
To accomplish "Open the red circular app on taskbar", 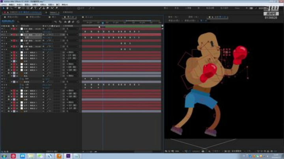I will pyautogui.click(x=13, y=156).
